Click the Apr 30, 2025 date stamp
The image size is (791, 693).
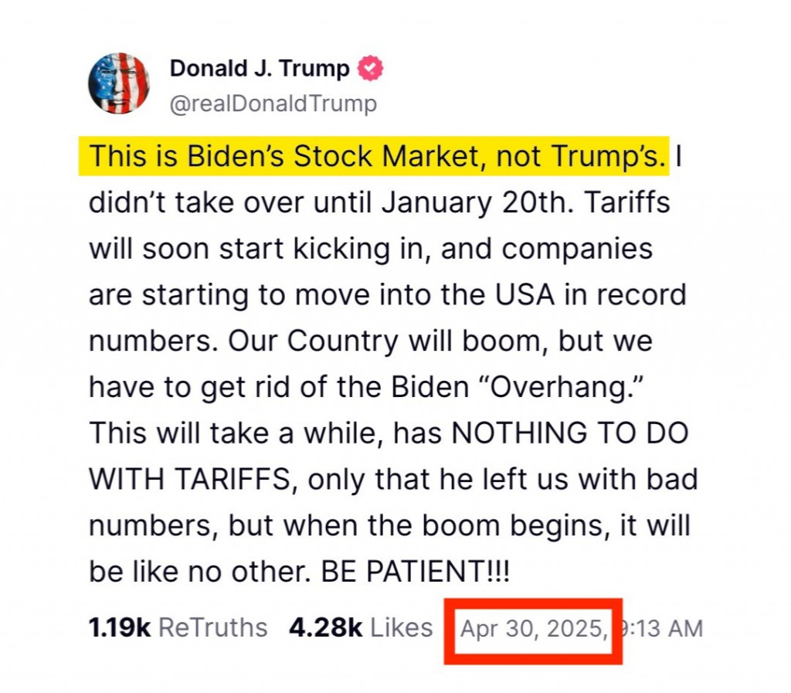click(535, 628)
